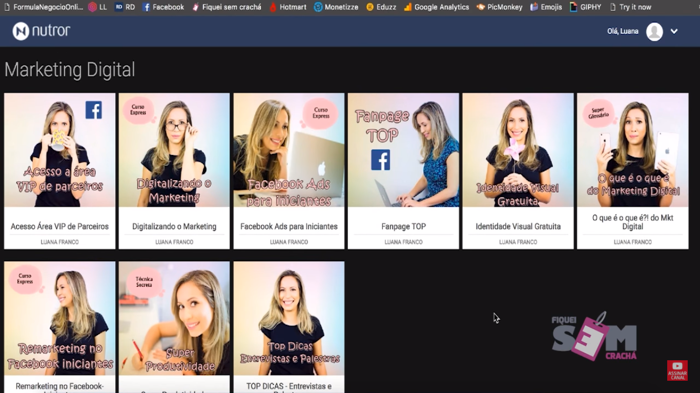
Task: Open the Fanpage TOP course thumbnail
Action: (x=403, y=150)
